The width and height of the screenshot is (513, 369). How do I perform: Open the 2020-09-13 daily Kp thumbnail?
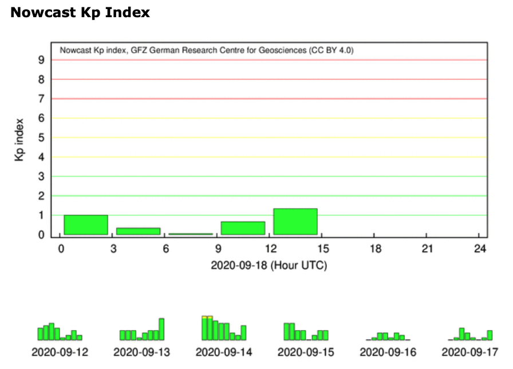tap(142, 330)
